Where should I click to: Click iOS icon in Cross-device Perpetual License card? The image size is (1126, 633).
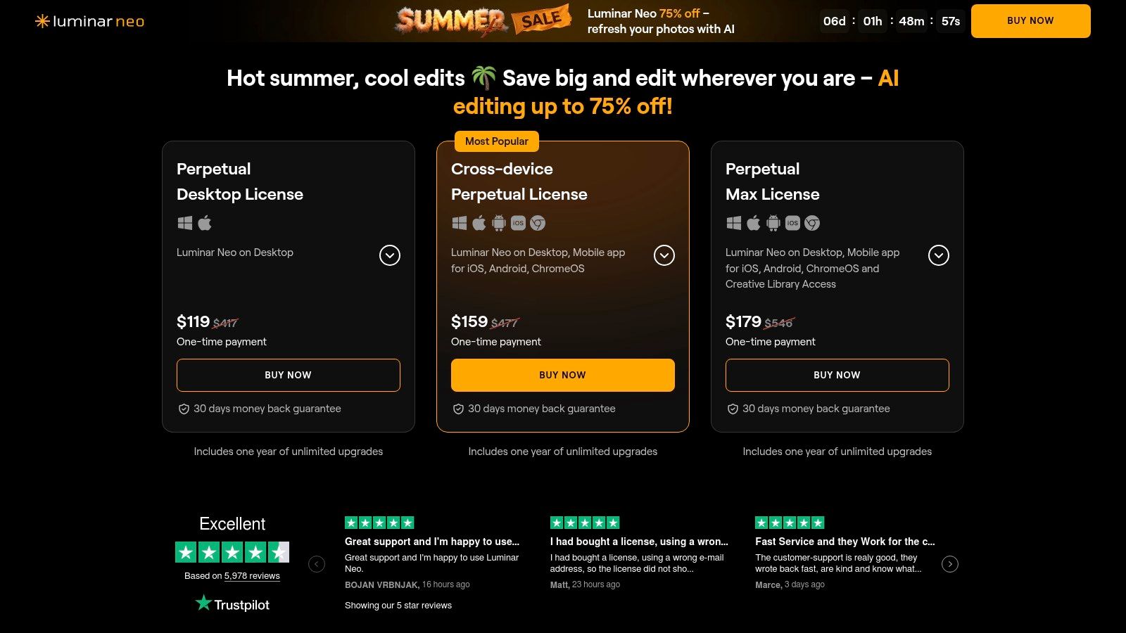(518, 223)
